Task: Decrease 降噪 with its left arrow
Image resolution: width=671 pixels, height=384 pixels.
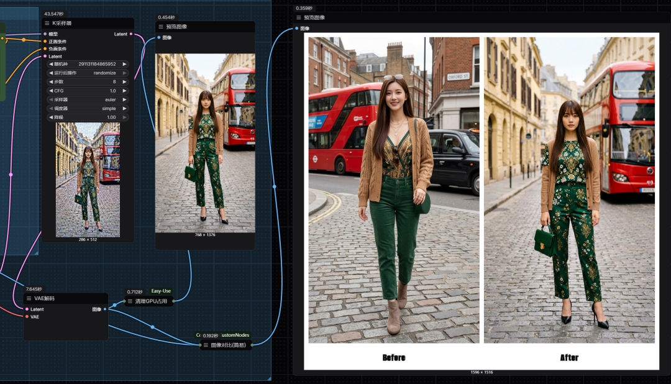Action: pos(51,117)
